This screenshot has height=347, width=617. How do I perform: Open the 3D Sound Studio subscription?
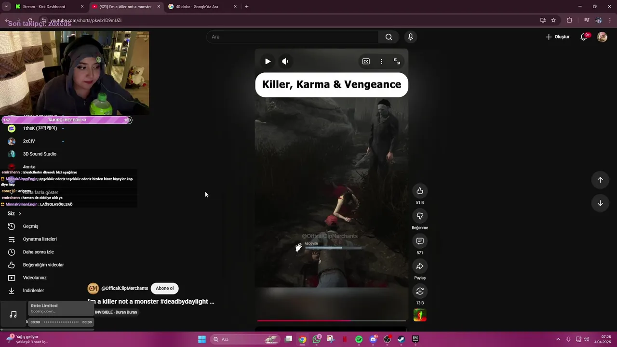pyautogui.click(x=40, y=154)
